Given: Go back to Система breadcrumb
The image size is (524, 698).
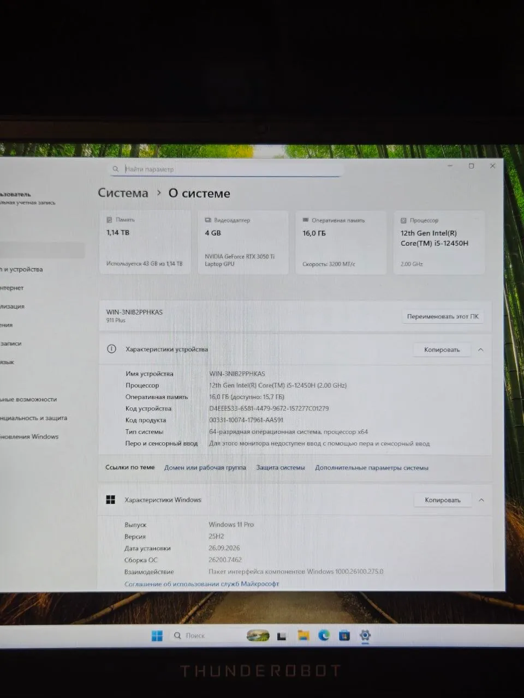Looking at the screenshot, I should (123, 193).
